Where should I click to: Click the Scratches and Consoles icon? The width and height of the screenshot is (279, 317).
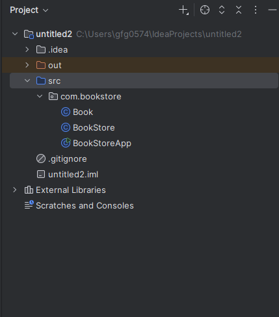click(29, 205)
